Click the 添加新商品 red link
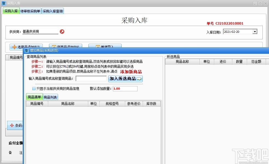The height and width of the screenshot is (164, 269). click(x=131, y=72)
